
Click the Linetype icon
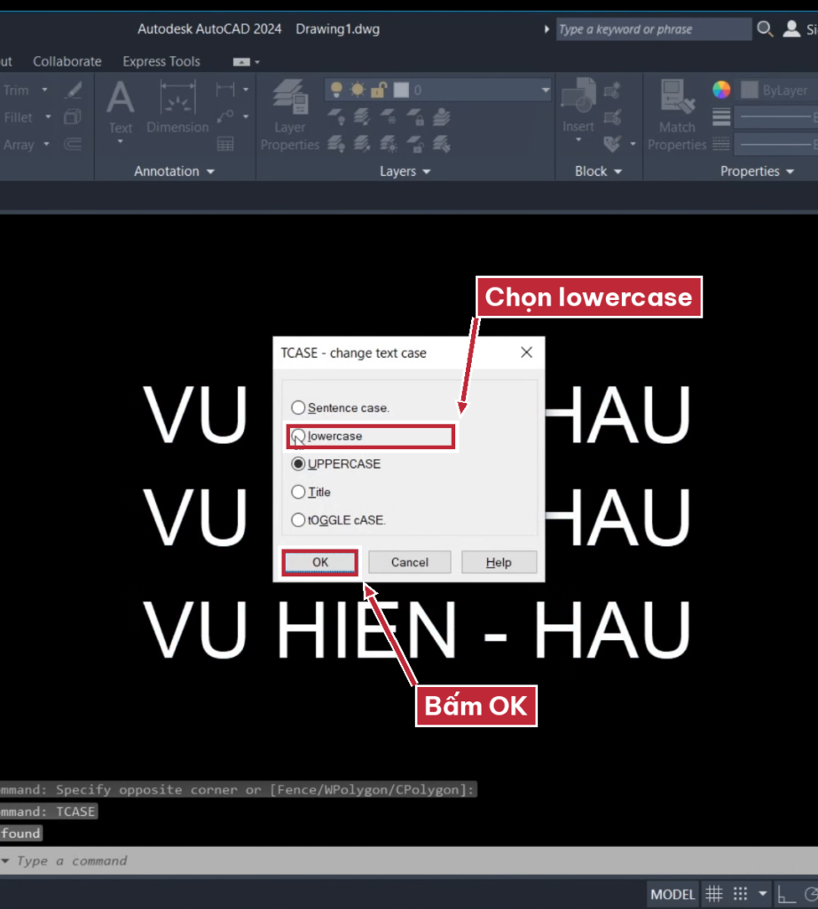(721, 144)
